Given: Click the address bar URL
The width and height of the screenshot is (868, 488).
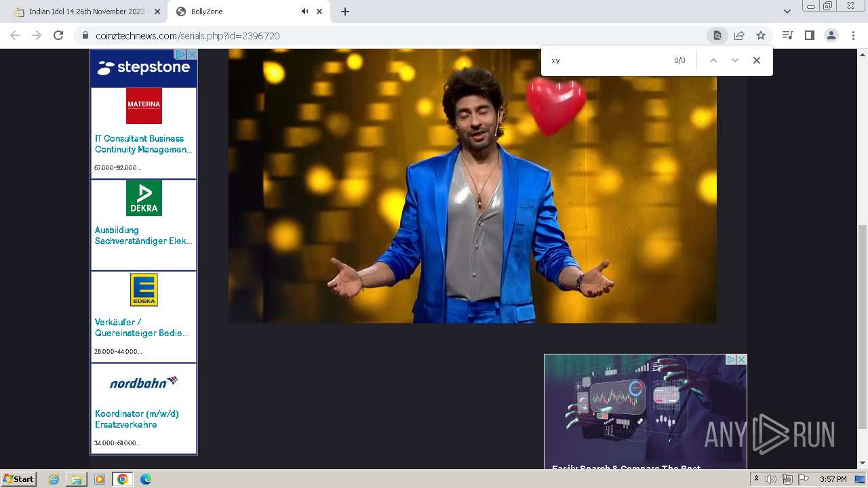Looking at the screenshot, I should 188,36.
